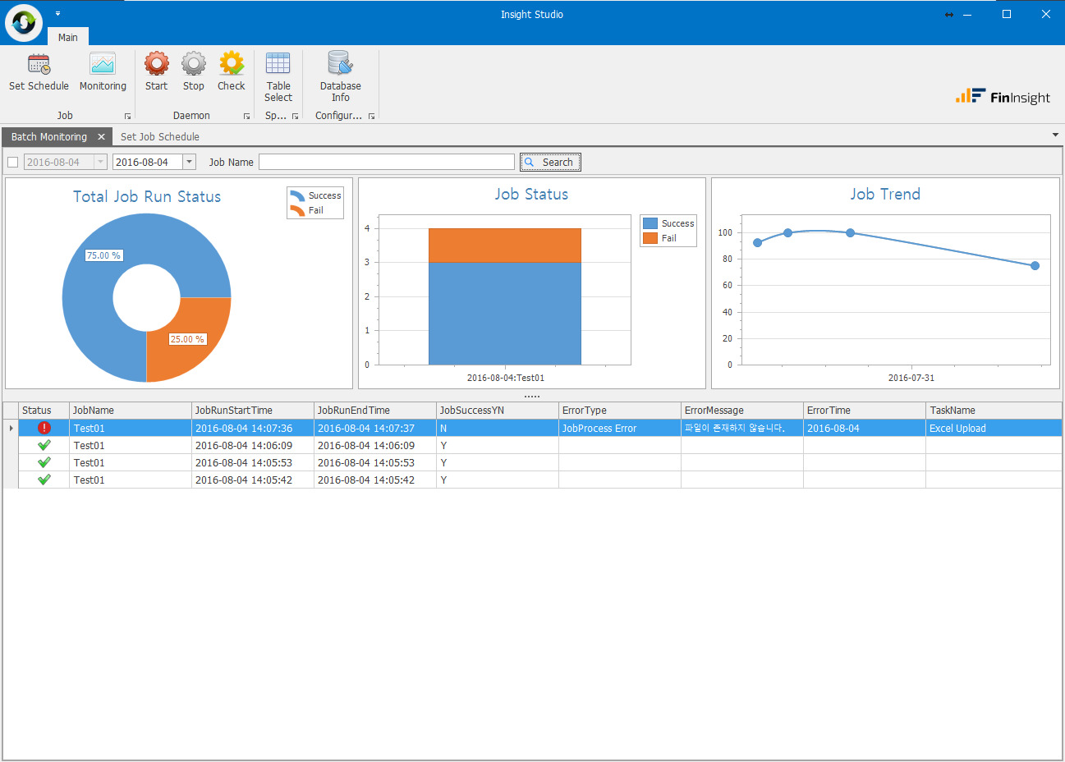Open the Monitoring chart tool

tap(103, 72)
